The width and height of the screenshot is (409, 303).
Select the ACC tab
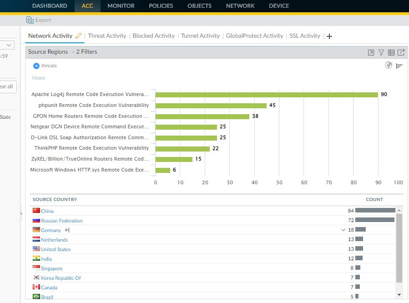87,6
